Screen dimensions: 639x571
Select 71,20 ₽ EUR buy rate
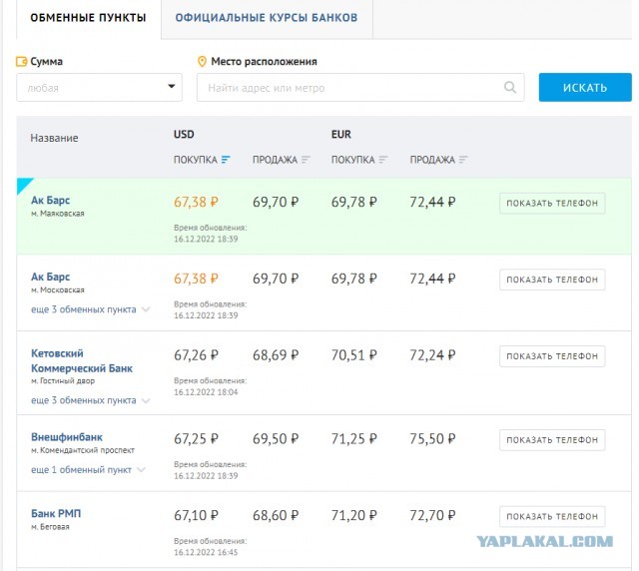click(353, 515)
